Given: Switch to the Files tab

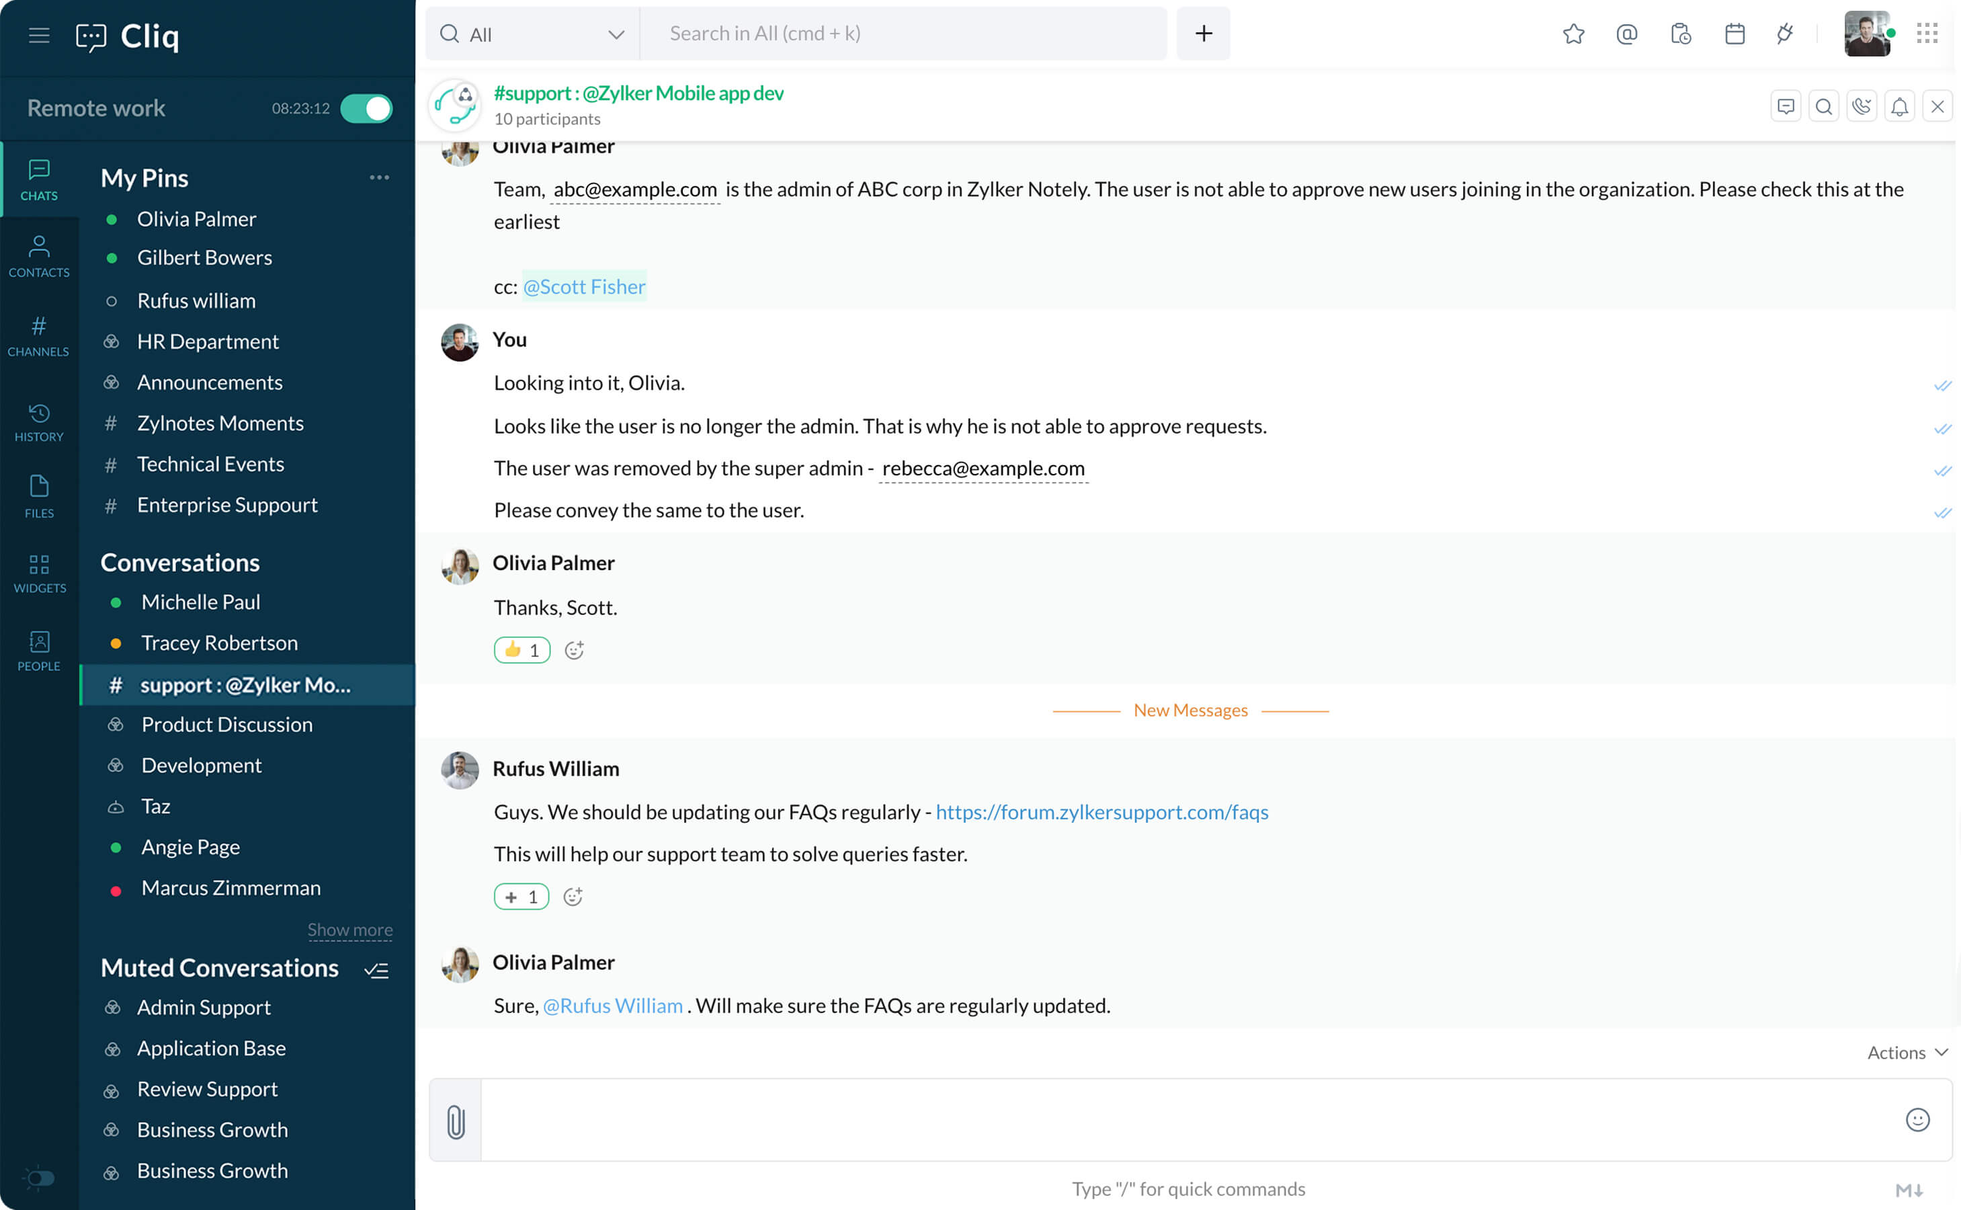Looking at the screenshot, I should pos(39,497).
